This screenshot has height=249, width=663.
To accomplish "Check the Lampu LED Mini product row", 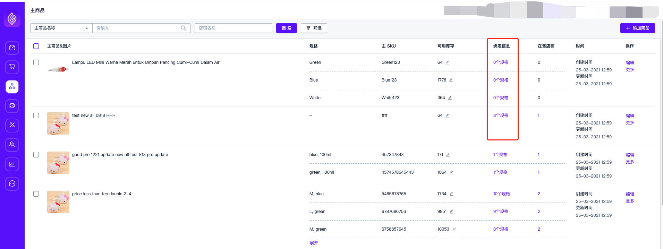I will click(x=36, y=62).
